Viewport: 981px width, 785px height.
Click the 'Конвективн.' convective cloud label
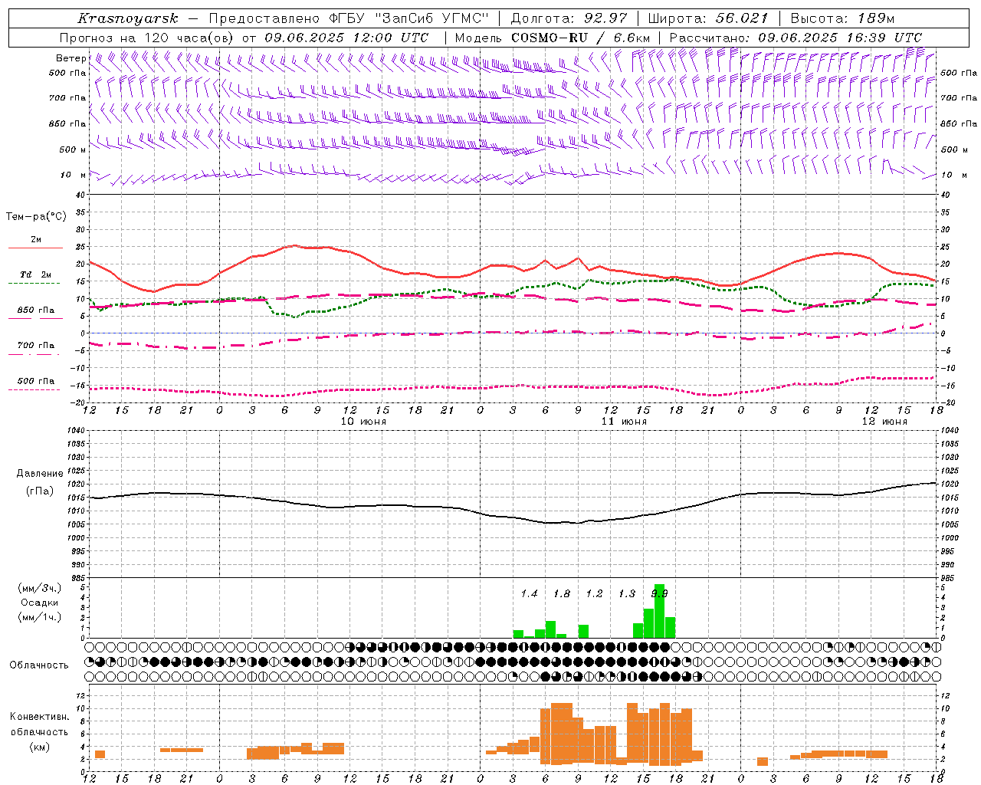pos(39,717)
